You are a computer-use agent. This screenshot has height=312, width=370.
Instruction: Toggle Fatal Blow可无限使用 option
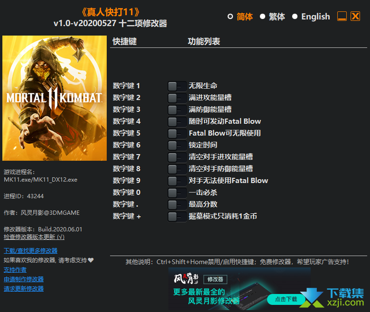[177, 133]
